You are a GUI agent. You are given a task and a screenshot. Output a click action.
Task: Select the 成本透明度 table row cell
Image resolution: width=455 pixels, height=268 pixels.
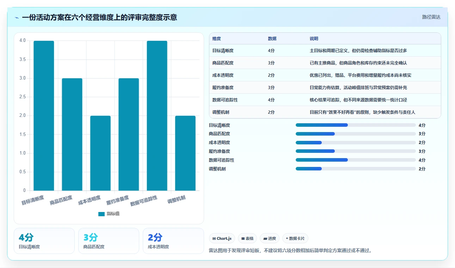coord(223,75)
